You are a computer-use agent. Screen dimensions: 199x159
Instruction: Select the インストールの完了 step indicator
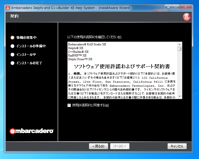12,63
